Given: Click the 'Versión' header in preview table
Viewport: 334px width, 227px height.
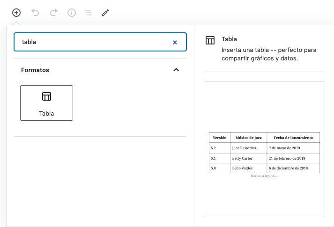Looking at the screenshot, I should tap(220, 138).
